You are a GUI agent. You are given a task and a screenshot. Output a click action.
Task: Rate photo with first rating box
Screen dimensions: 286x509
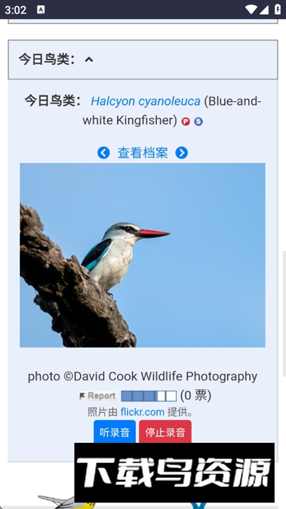click(126, 396)
